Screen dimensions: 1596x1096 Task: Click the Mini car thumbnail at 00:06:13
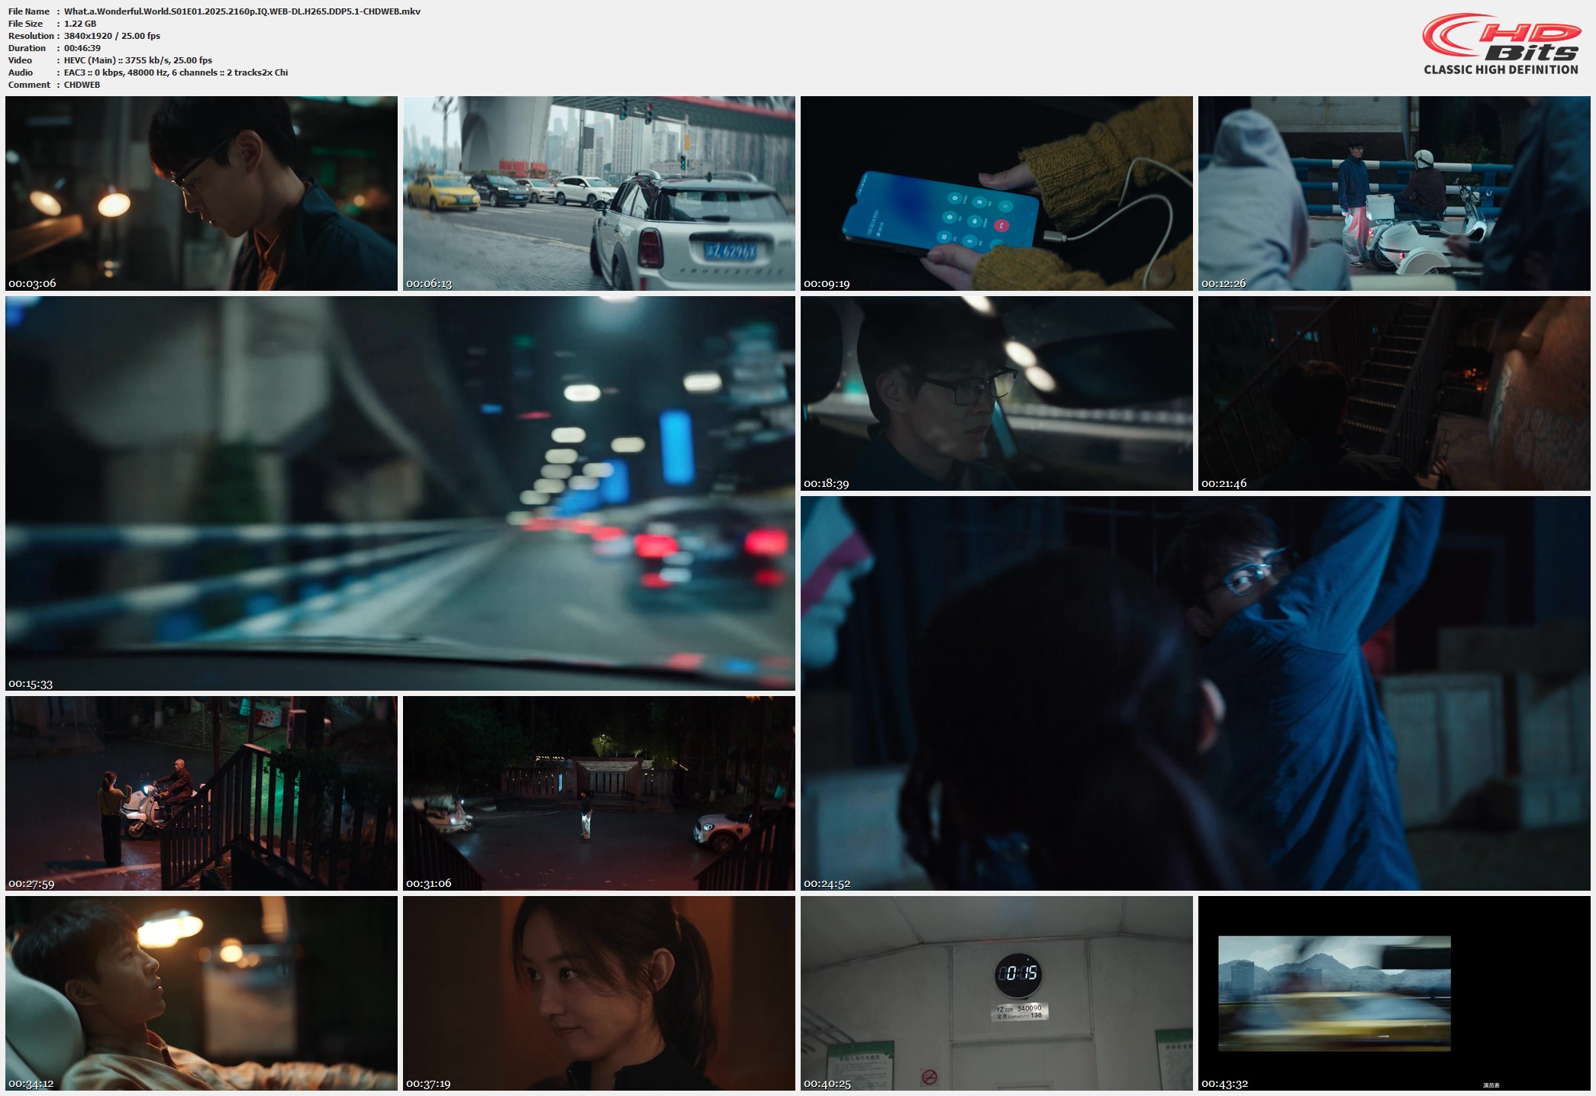[599, 193]
